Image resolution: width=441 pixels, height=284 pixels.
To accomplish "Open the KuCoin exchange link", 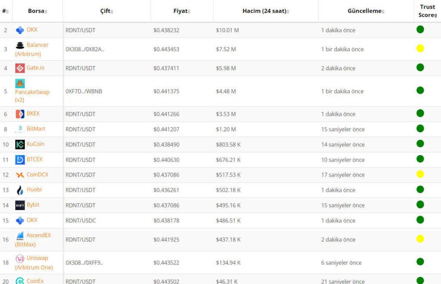I will [35, 144].
